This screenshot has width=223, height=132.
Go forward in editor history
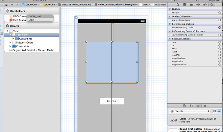[17, 5]
